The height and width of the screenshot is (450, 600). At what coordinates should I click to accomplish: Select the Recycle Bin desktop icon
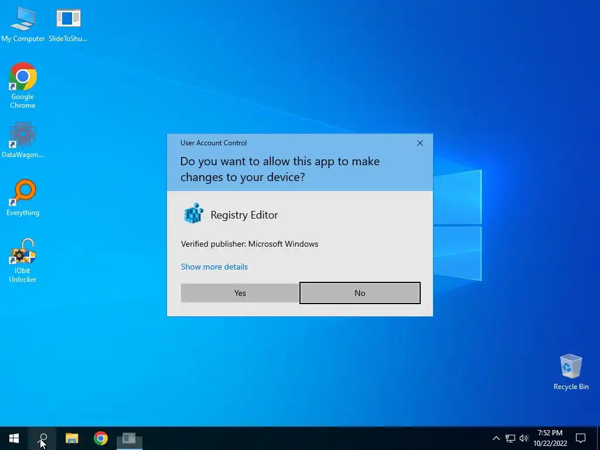coord(571,372)
